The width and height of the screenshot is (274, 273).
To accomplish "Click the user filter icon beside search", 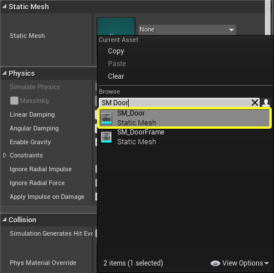I will [266, 102].
